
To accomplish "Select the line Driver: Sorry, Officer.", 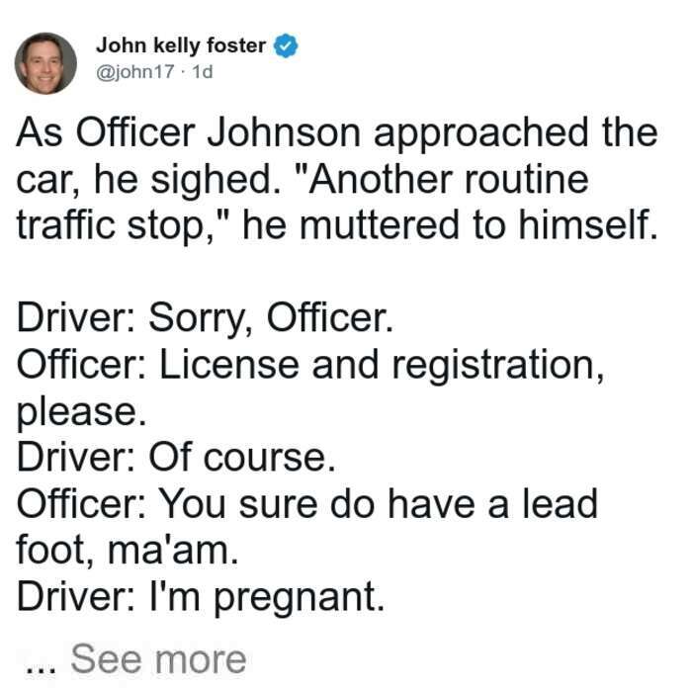I will coord(205,317).
